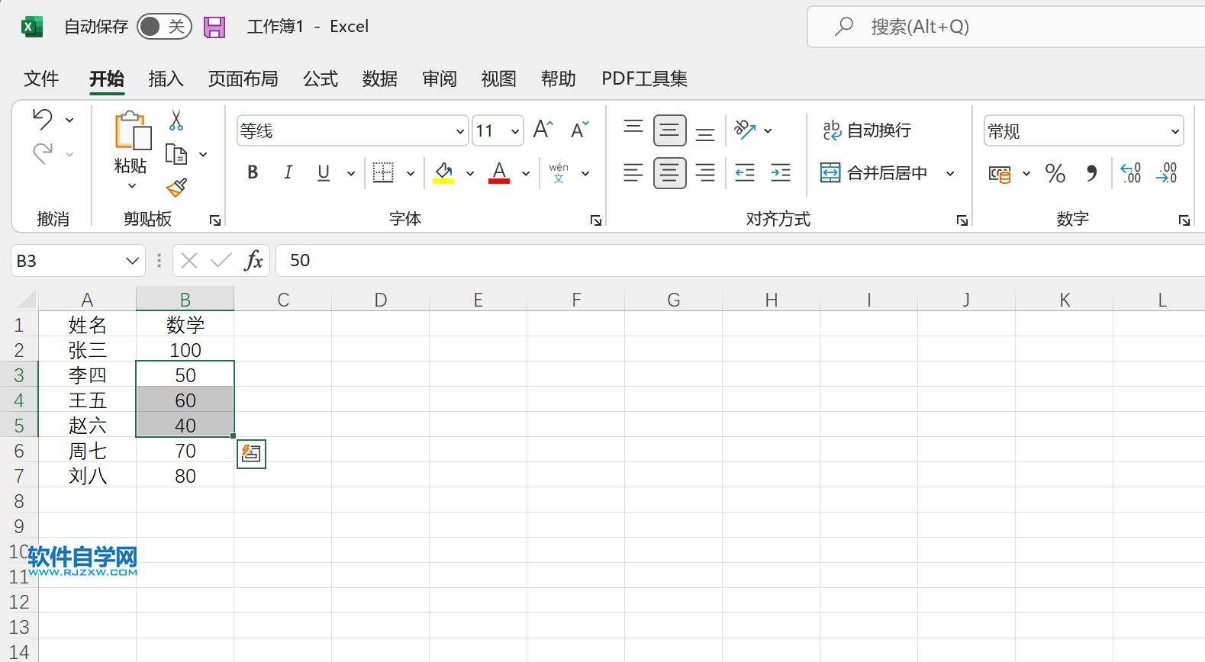
Task: Click the 粘贴 paste clipboard icon
Action: pyautogui.click(x=131, y=130)
